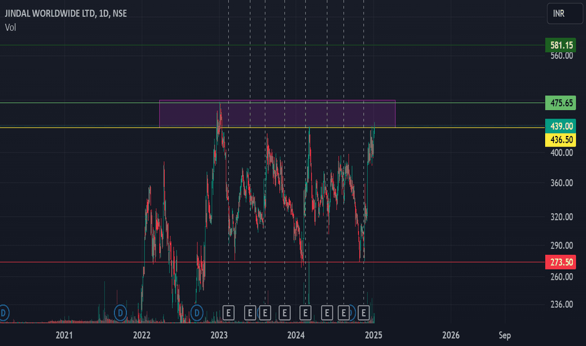Select the purple rectangle zone drawing

(277, 114)
